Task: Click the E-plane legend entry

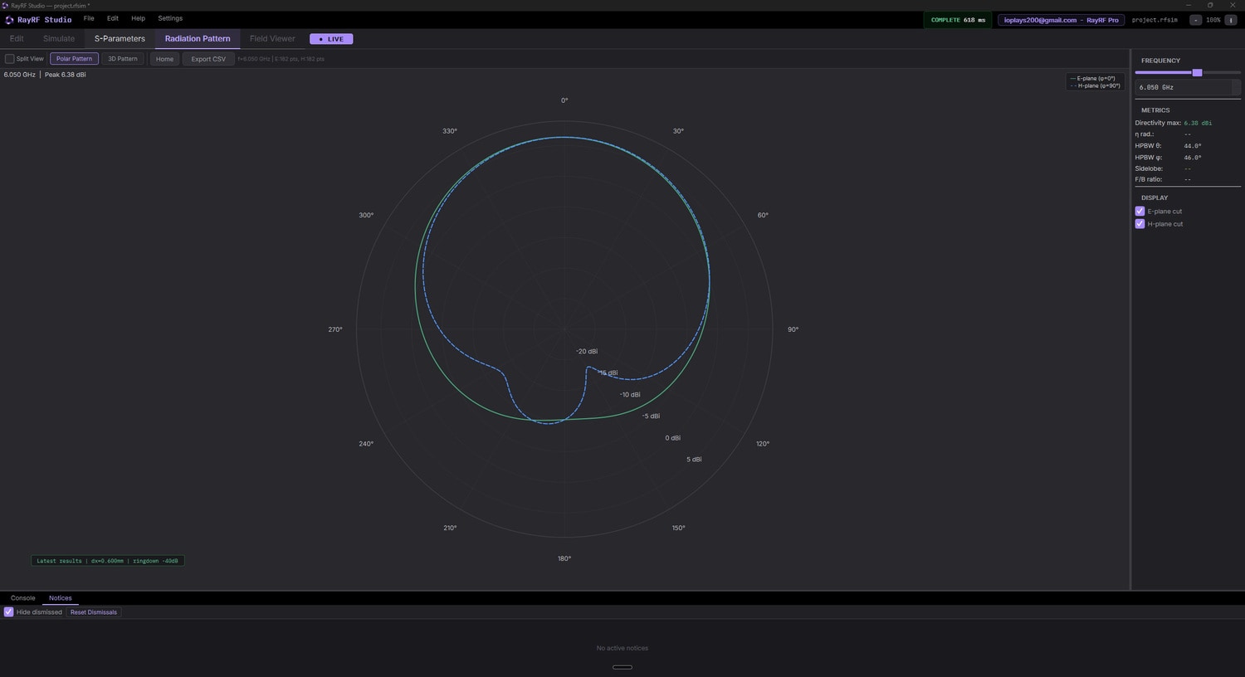Action: 1095,78
